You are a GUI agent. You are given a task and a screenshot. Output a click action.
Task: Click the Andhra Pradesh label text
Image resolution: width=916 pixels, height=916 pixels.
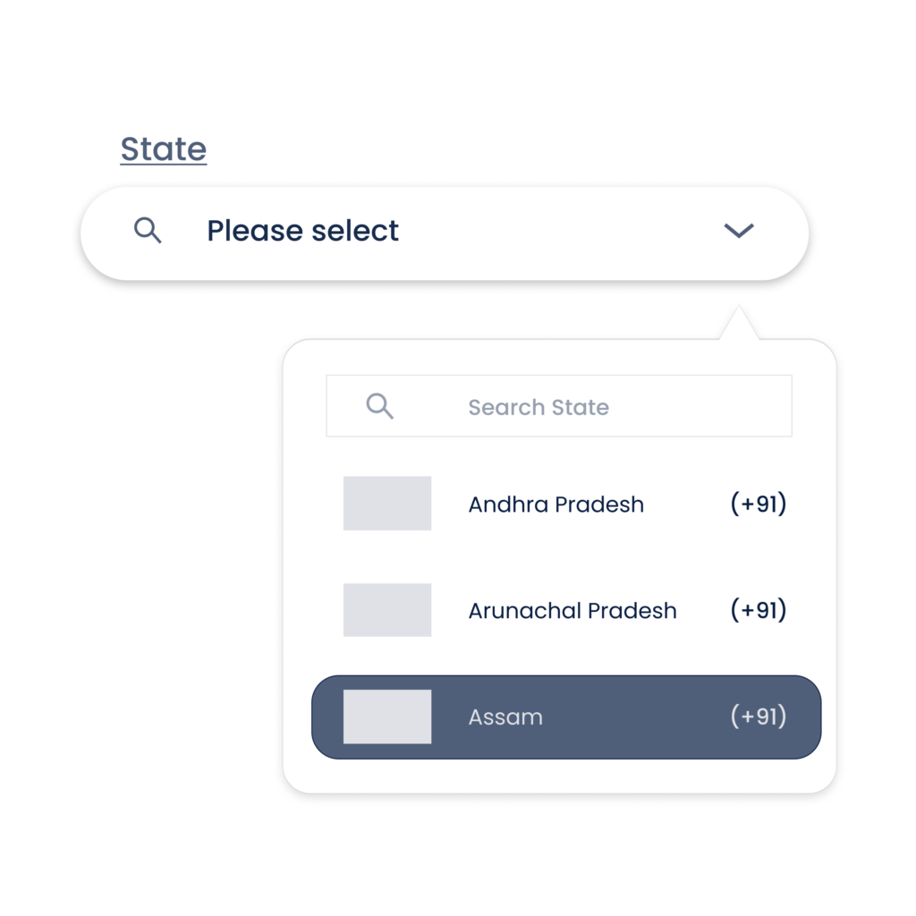[x=556, y=505]
